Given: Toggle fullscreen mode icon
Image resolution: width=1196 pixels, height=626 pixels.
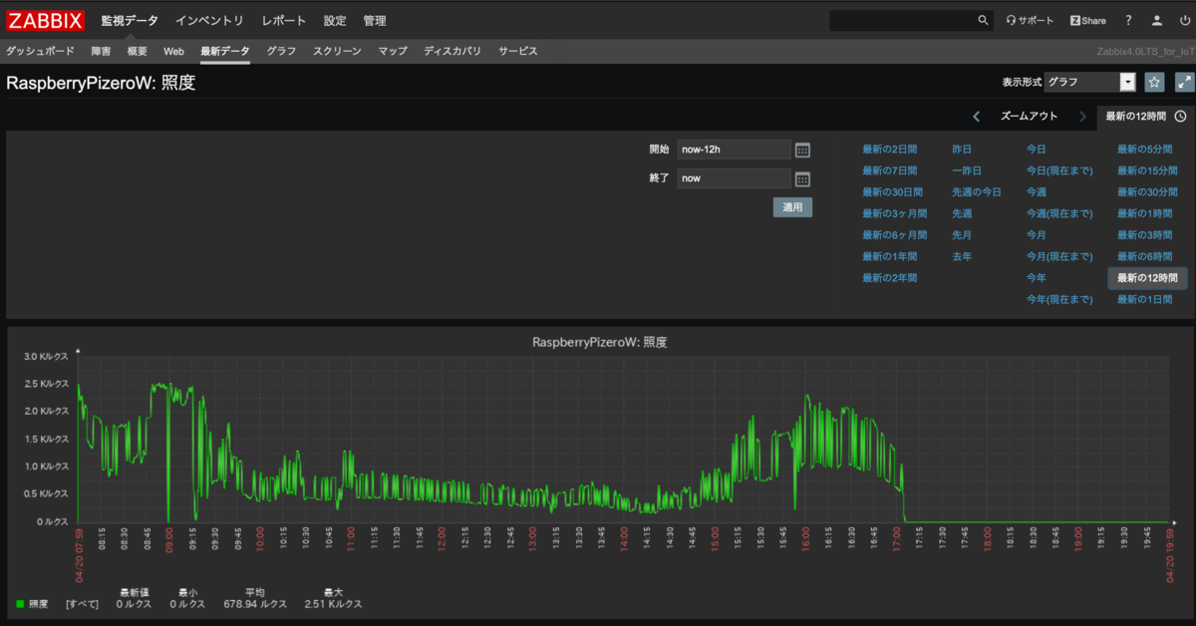Looking at the screenshot, I should (1184, 83).
